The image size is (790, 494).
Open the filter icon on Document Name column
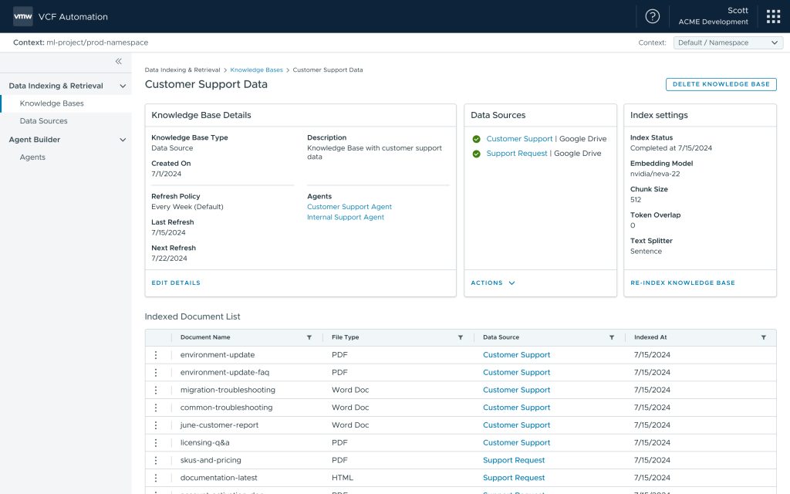pos(309,337)
